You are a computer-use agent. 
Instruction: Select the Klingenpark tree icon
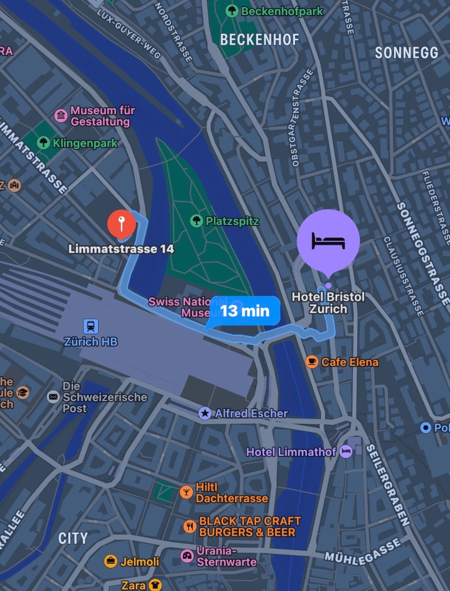pos(44,143)
